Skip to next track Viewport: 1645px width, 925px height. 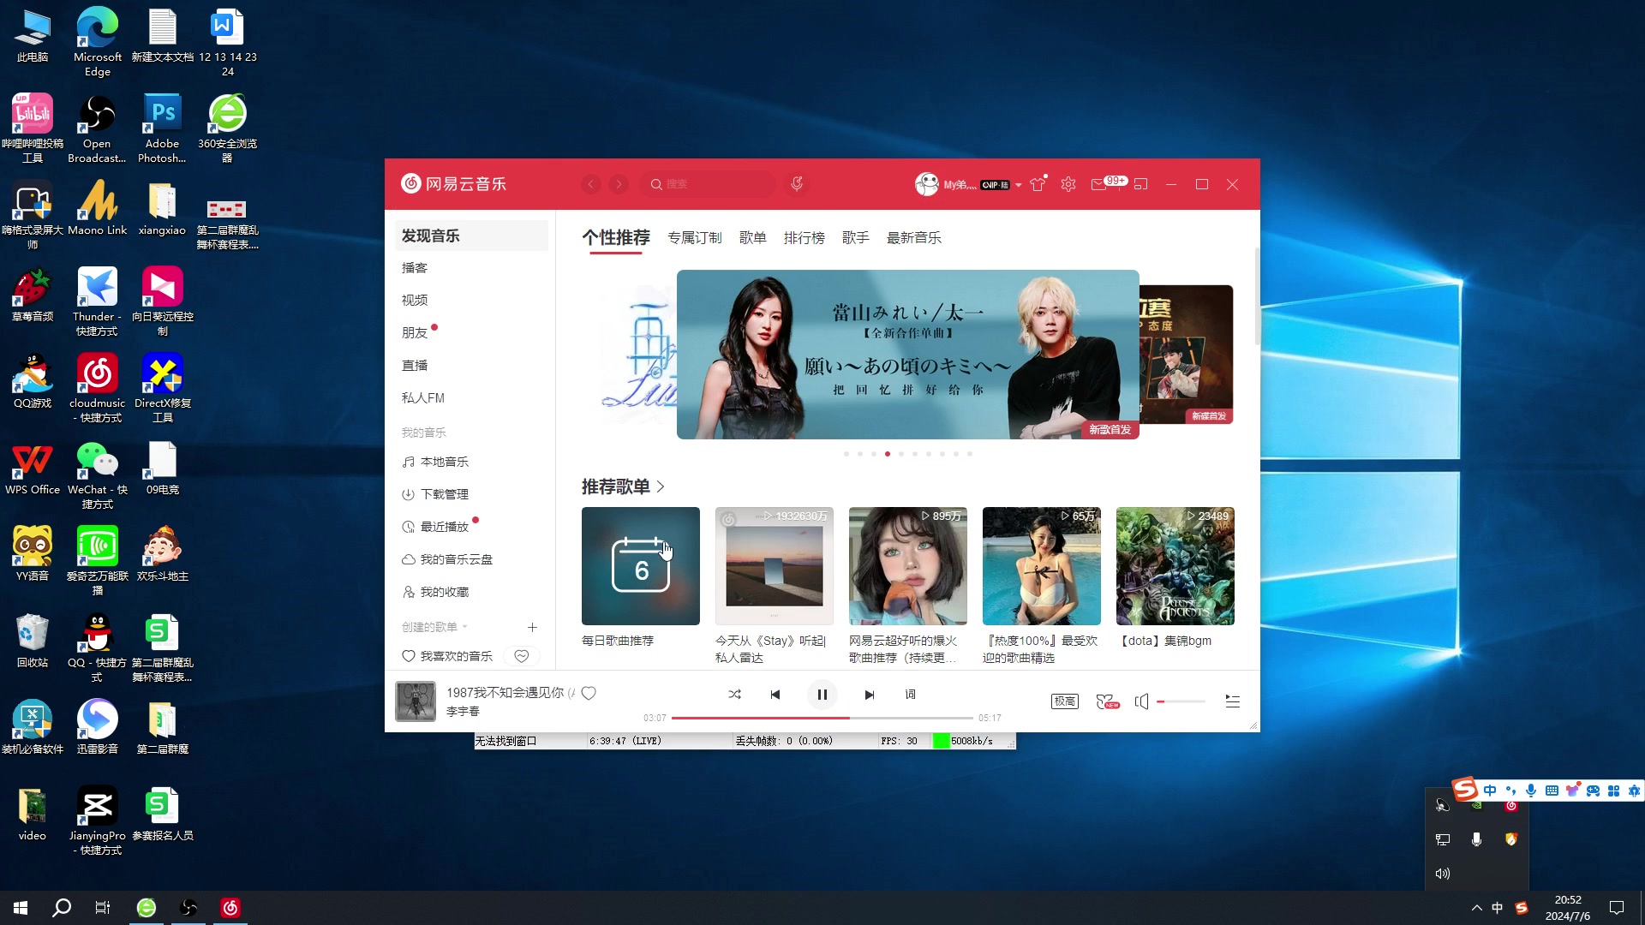[x=869, y=695]
